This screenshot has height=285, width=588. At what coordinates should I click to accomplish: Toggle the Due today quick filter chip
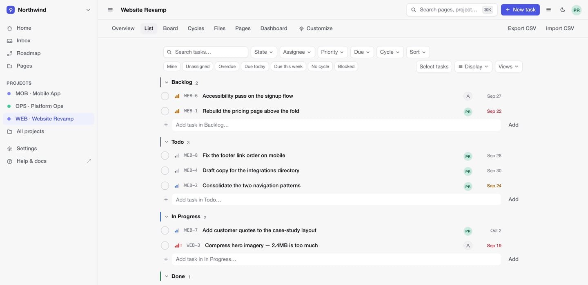255,66
